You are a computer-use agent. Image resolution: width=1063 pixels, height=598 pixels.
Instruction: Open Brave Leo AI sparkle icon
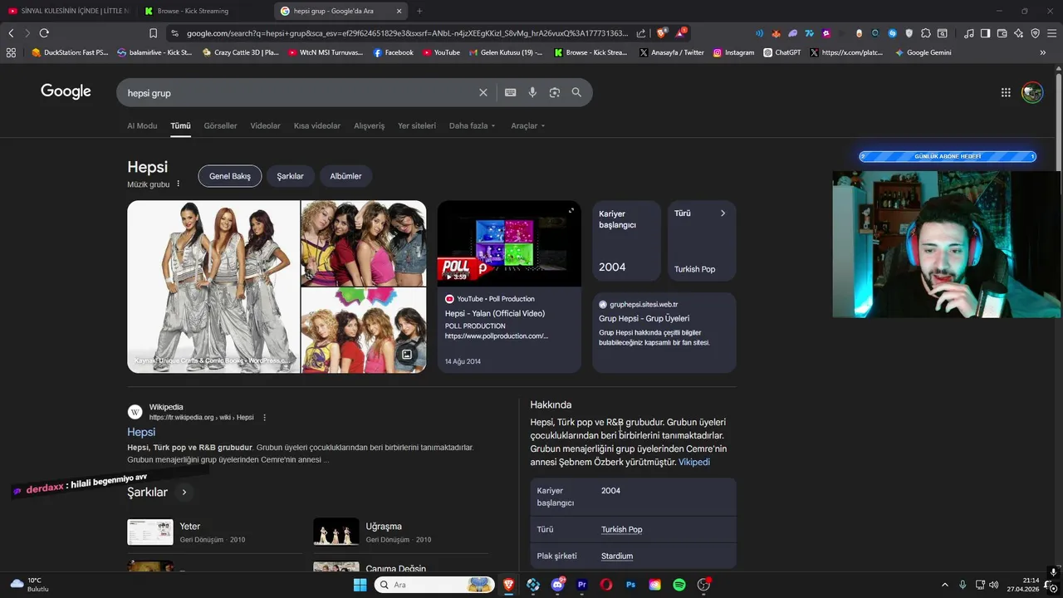click(x=1018, y=33)
